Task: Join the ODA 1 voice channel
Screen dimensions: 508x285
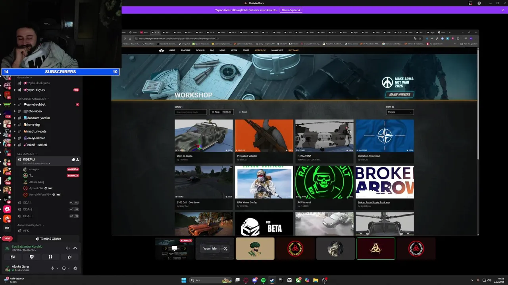Action: (x=48, y=203)
